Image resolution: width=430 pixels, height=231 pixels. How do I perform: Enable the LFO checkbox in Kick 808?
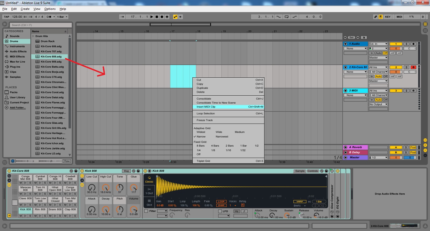pos(220,211)
